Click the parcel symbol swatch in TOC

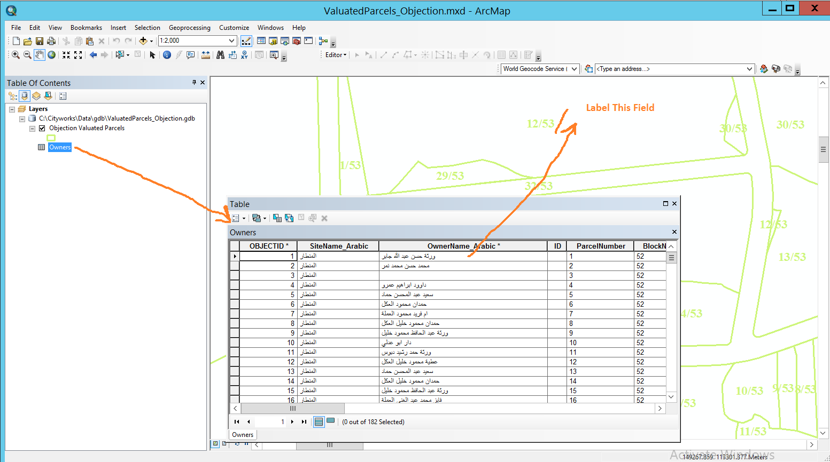(x=51, y=138)
